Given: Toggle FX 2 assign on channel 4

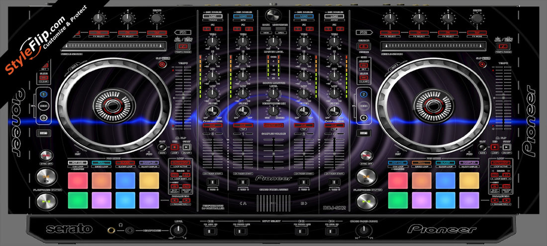Looking at the screenshot, I should click(340, 28).
